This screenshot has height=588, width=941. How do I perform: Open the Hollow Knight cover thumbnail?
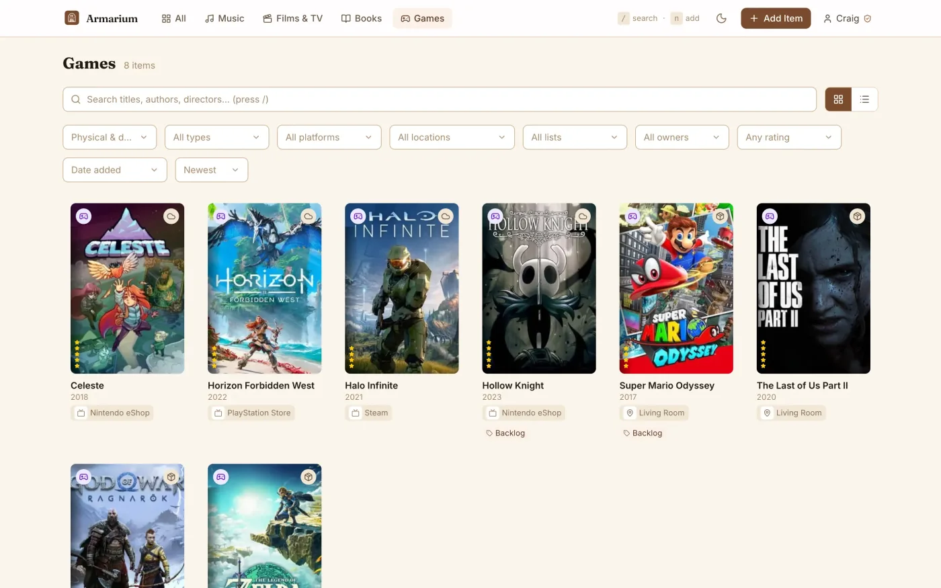(539, 288)
